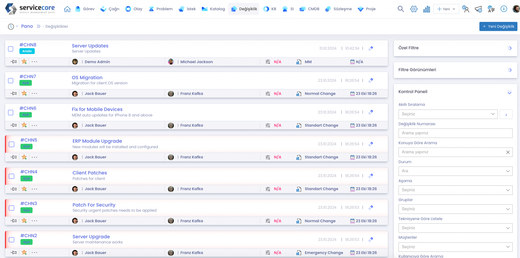Open the CMDB menu item

(x=310, y=9)
